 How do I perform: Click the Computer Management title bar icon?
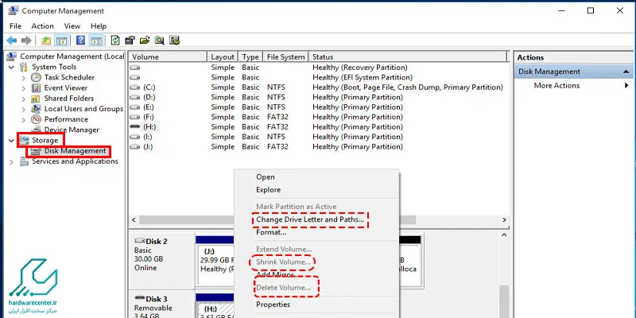[x=14, y=11]
